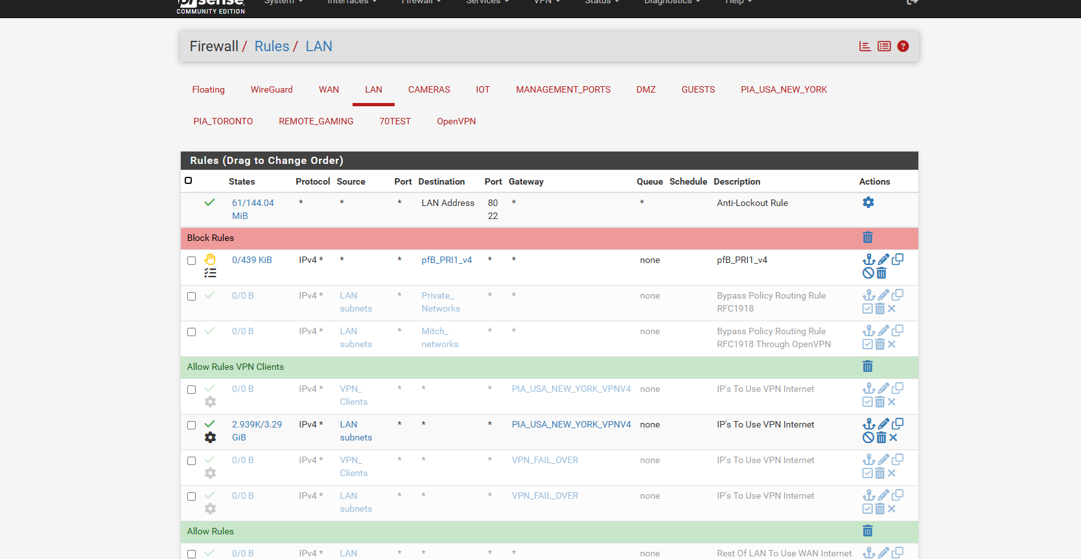Viewport: 1081px width, 559px height.
Task: Edit Bypass Policy Routing Rule RFC1918
Action: coord(883,295)
